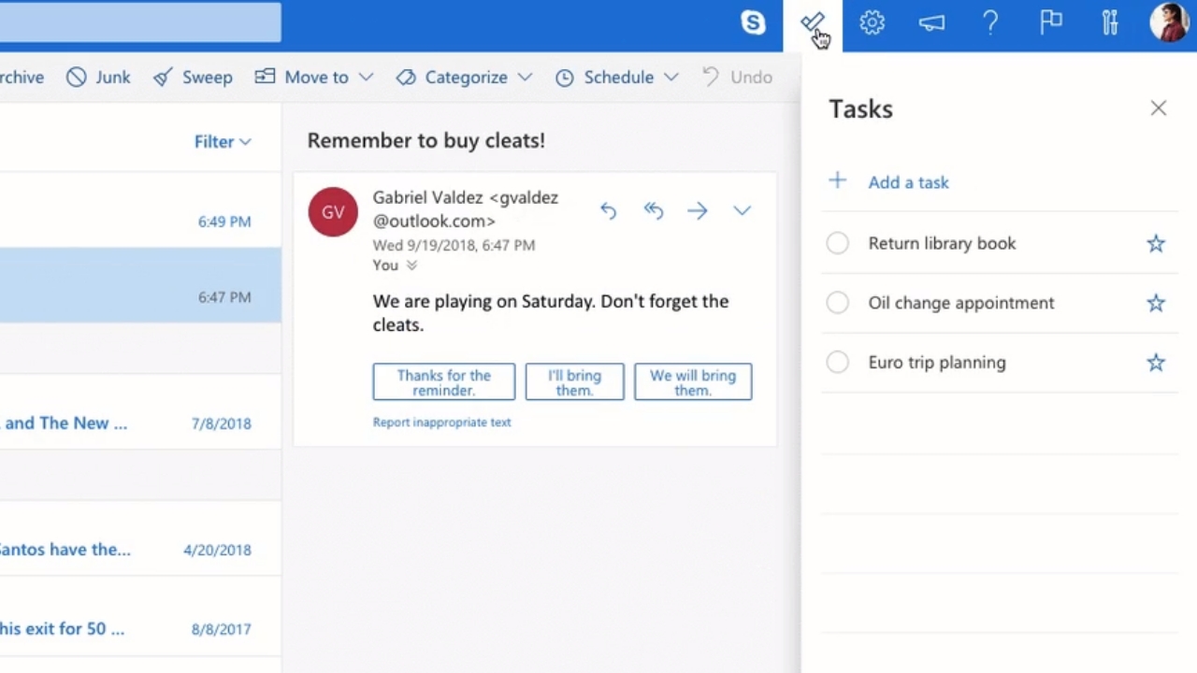Screen dimensions: 1197x673
Task: Click the Report inappropriate text link
Action: [x=441, y=422]
